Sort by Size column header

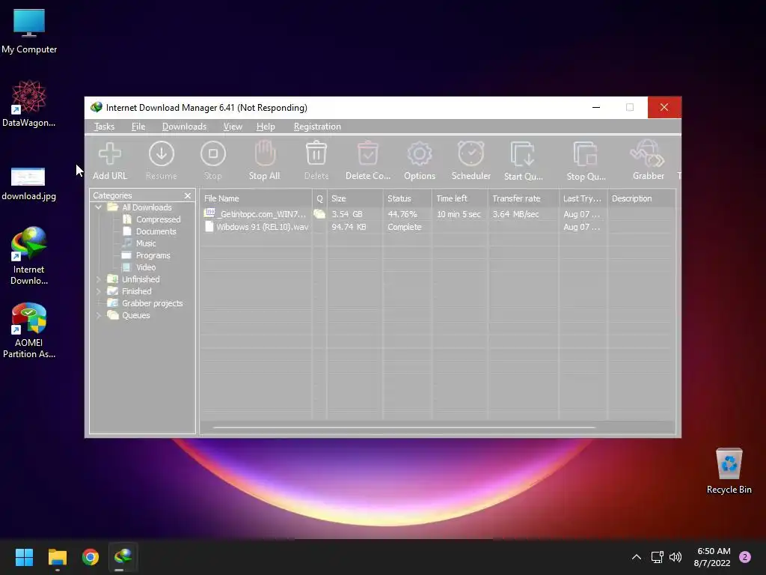(x=355, y=198)
